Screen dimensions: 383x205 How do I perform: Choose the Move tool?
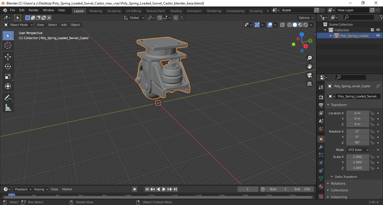tap(8, 57)
